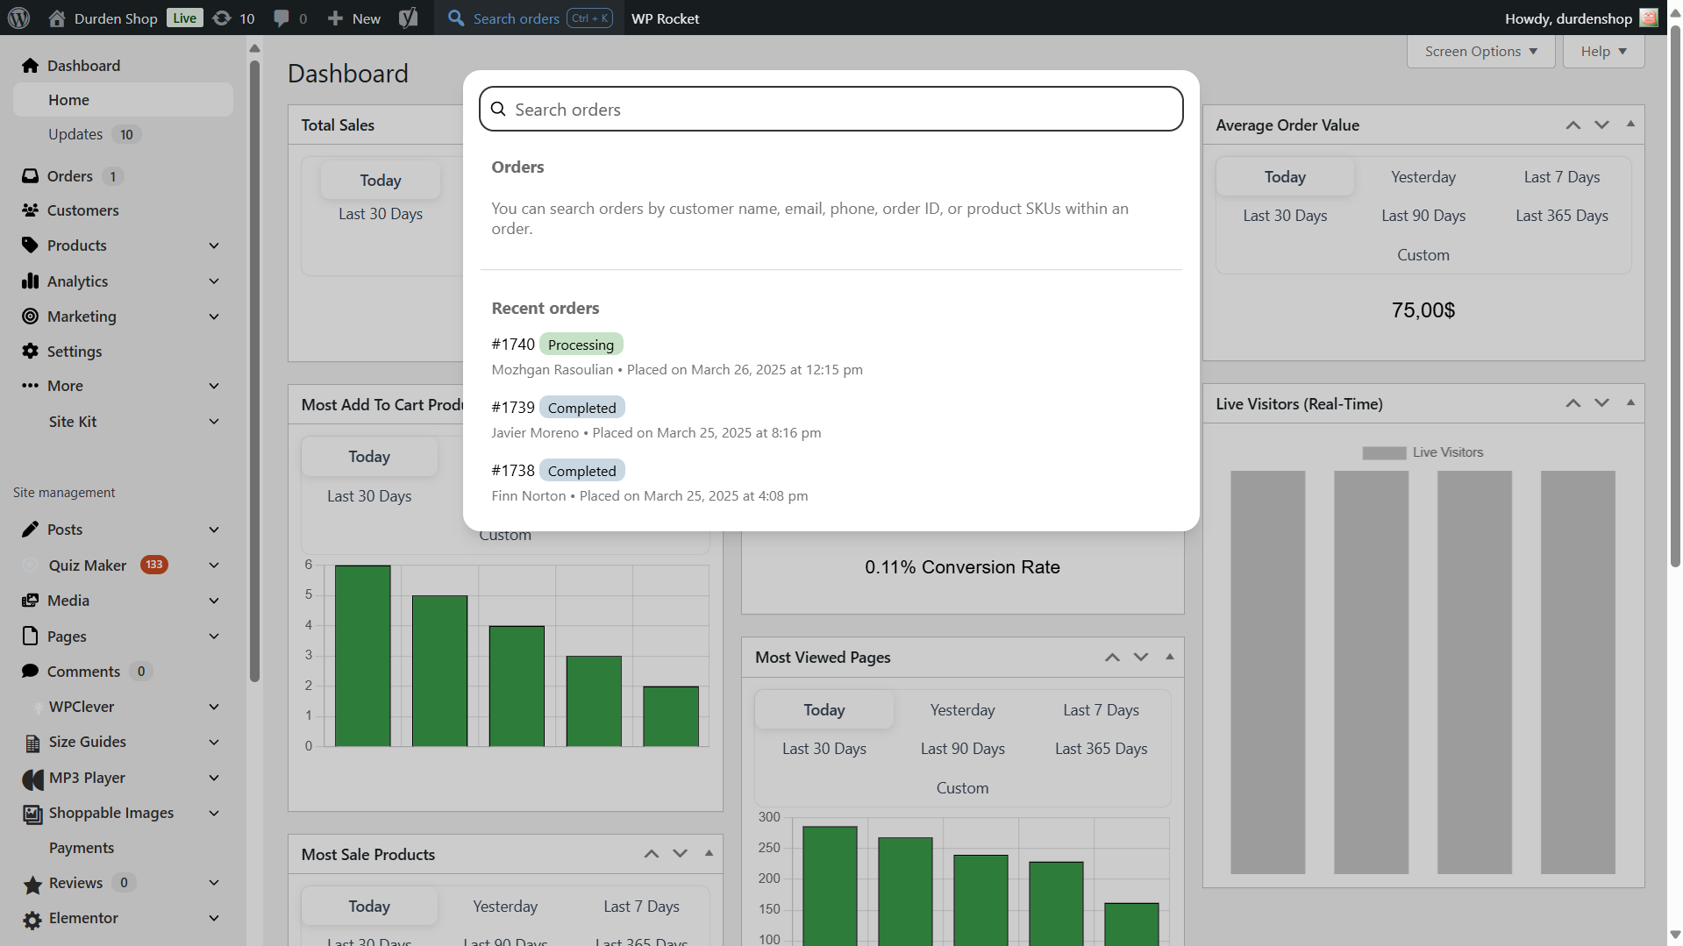This screenshot has width=1683, height=946.
Task: Click the updates refresh icon in admin bar
Action: coord(223,18)
